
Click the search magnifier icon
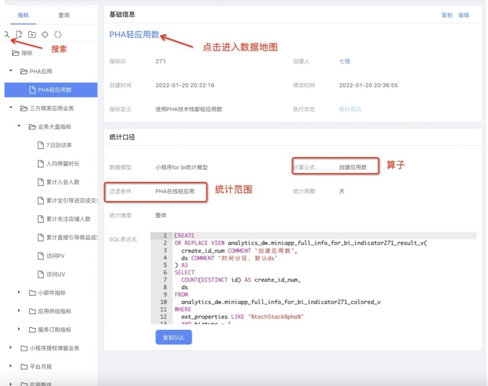coord(7,34)
